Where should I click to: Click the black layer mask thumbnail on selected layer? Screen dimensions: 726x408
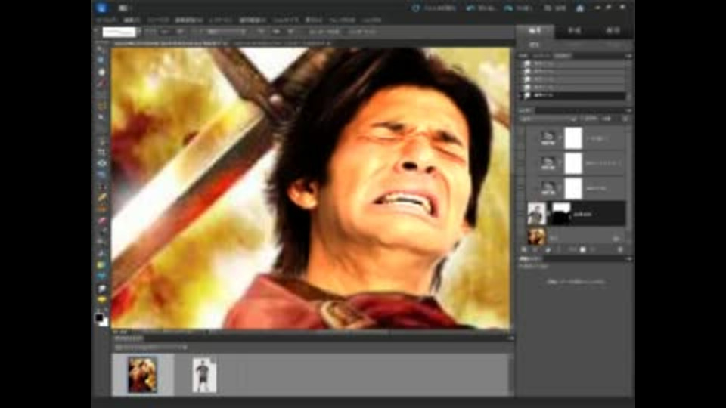pos(561,213)
